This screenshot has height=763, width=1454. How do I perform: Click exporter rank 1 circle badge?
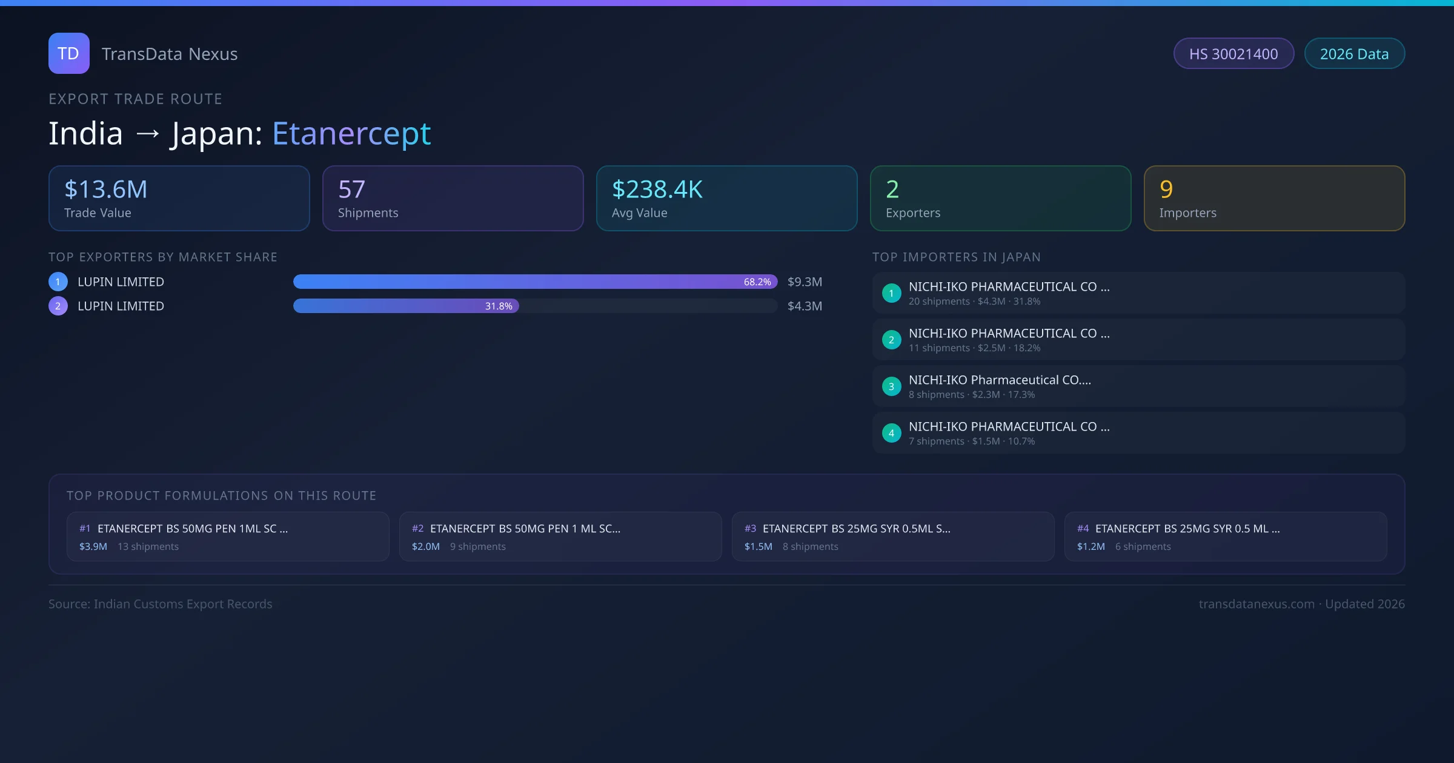pos(58,282)
